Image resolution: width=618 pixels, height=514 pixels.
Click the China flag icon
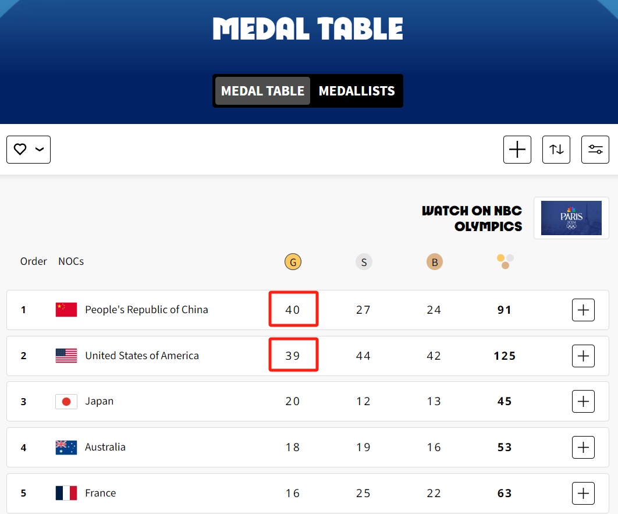tap(66, 310)
